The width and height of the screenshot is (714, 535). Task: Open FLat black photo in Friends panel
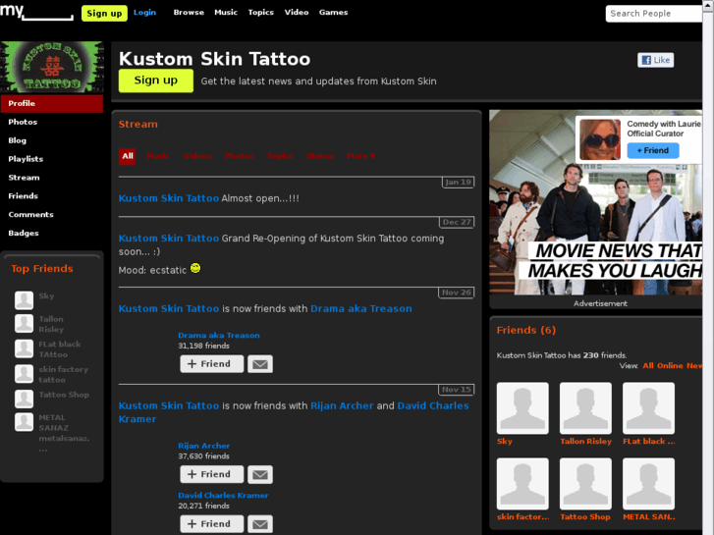pos(648,408)
